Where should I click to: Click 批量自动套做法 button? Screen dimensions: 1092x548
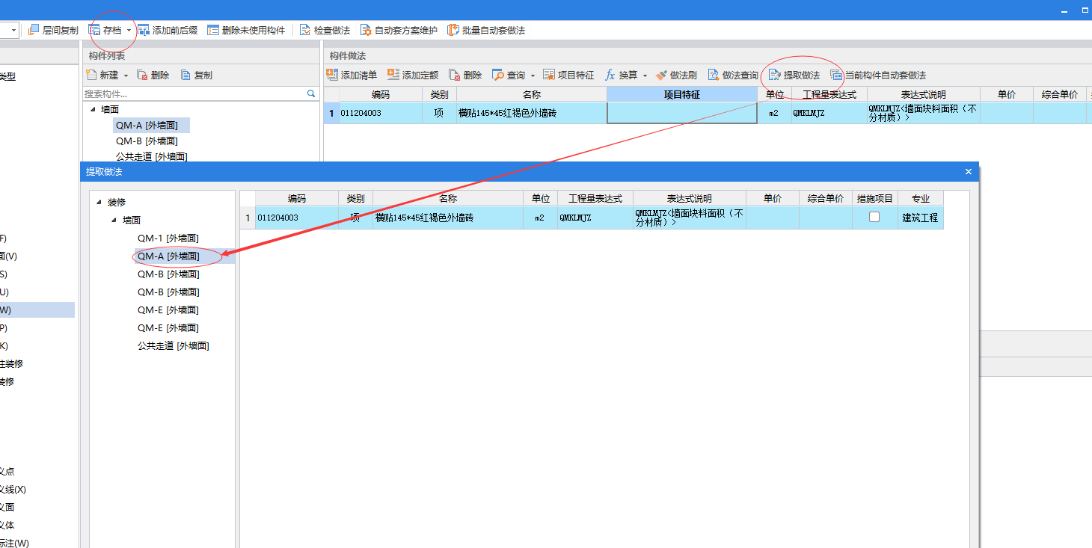click(x=486, y=31)
